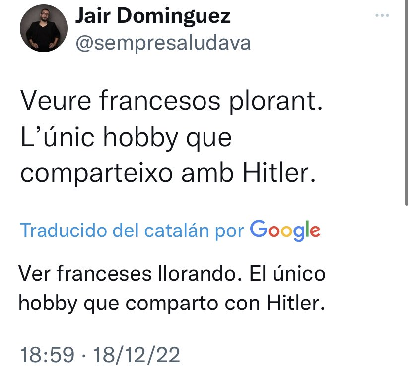
Task: Click the line 'Veure francesos plorant.'
Action: click(x=171, y=101)
